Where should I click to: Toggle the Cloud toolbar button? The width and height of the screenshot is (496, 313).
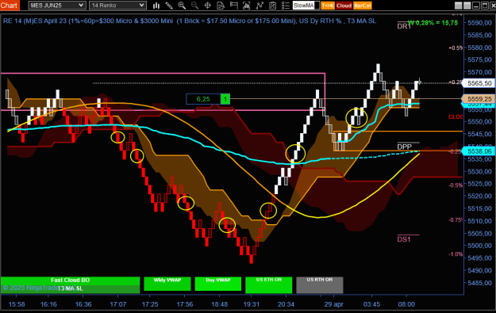tap(344, 6)
